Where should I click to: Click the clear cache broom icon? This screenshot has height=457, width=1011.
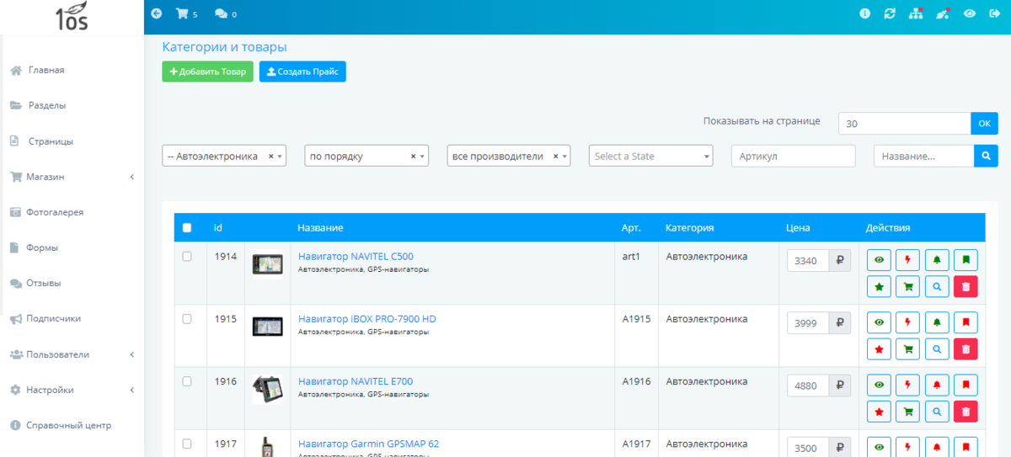point(943,13)
